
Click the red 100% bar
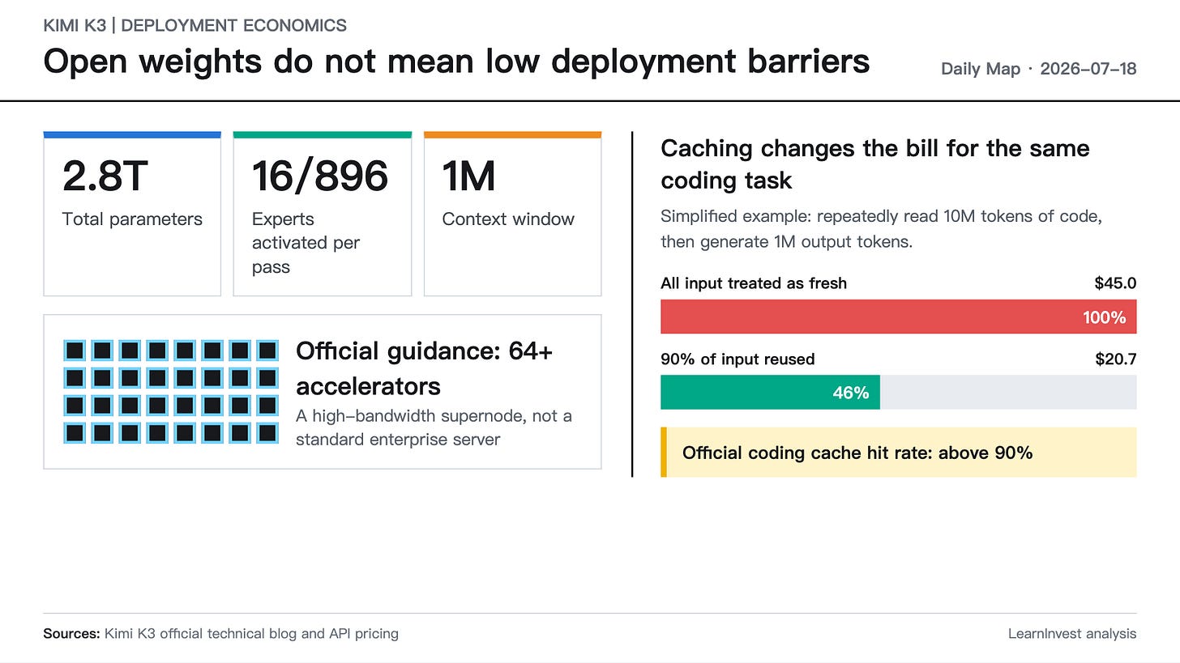tap(898, 317)
